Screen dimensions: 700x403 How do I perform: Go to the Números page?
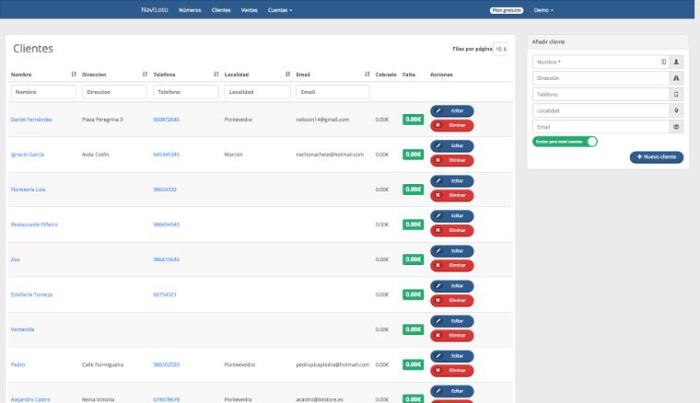click(x=190, y=10)
